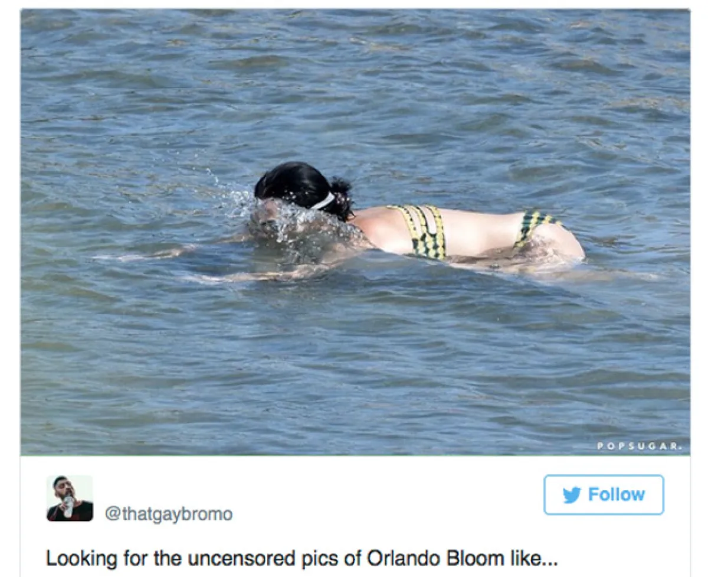
Task: Open the @thatgaybromo username link
Action: (169, 514)
